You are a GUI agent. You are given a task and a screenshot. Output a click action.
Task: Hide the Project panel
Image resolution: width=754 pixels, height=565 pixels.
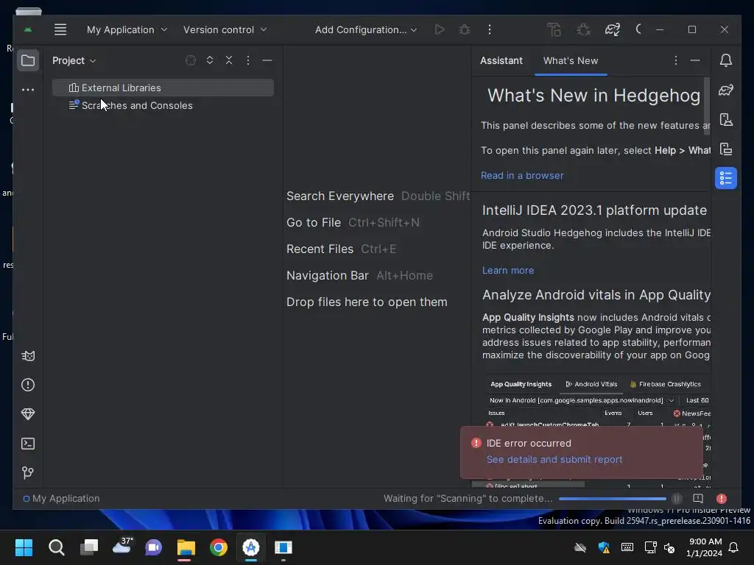pos(267,60)
